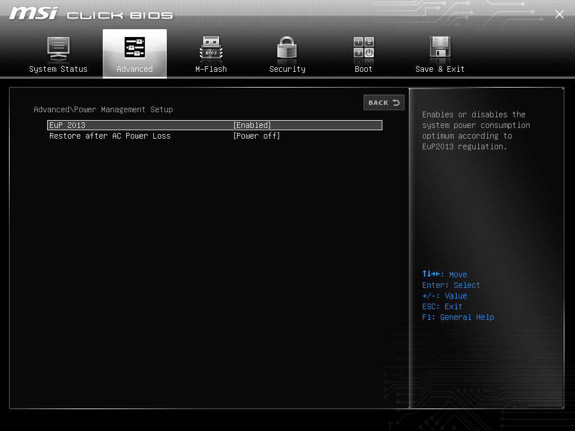Select the Advanced sliders icon
The width and height of the screenshot is (575, 431).
coord(135,47)
